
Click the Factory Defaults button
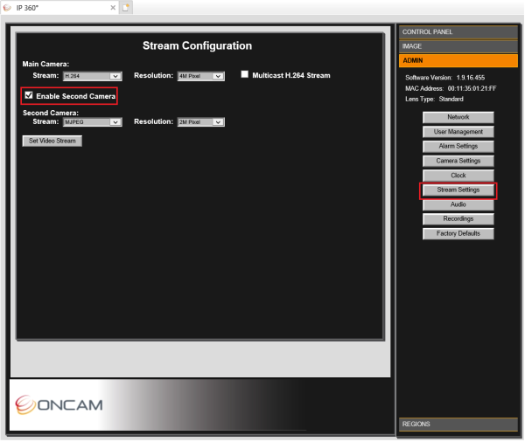click(x=458, y=234)
